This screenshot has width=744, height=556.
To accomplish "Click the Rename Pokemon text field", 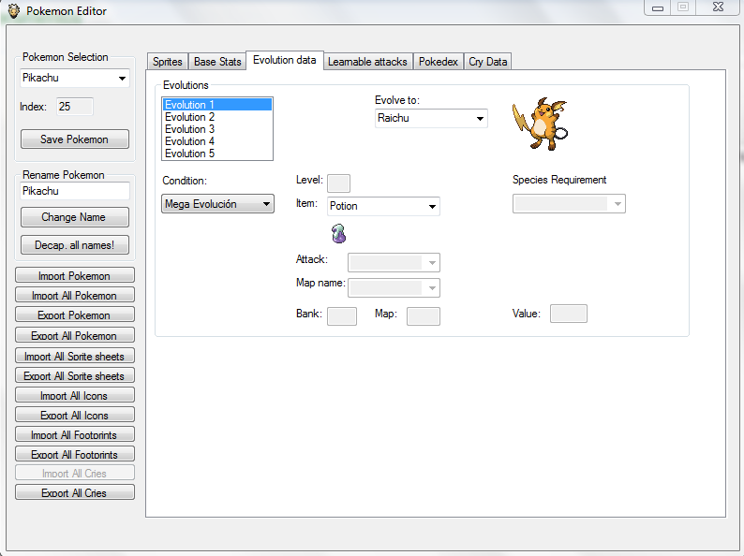I will click(x=75, y=191).
